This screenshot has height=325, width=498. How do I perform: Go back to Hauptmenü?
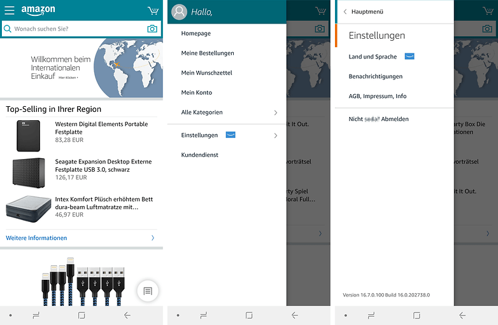[367, 11]
